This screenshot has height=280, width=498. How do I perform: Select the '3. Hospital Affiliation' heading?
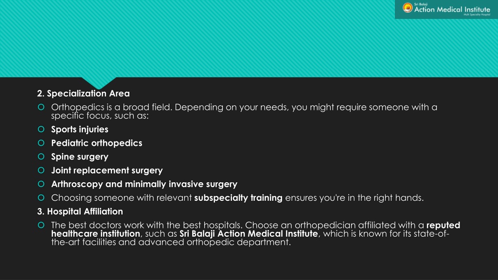pos(80,211)
